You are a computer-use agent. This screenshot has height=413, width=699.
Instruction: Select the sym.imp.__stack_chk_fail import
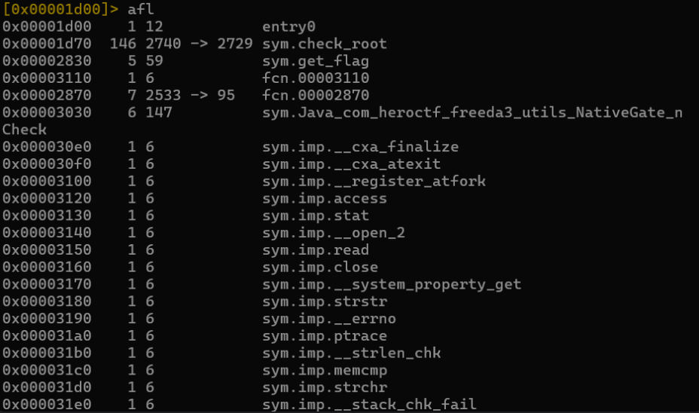369,405
